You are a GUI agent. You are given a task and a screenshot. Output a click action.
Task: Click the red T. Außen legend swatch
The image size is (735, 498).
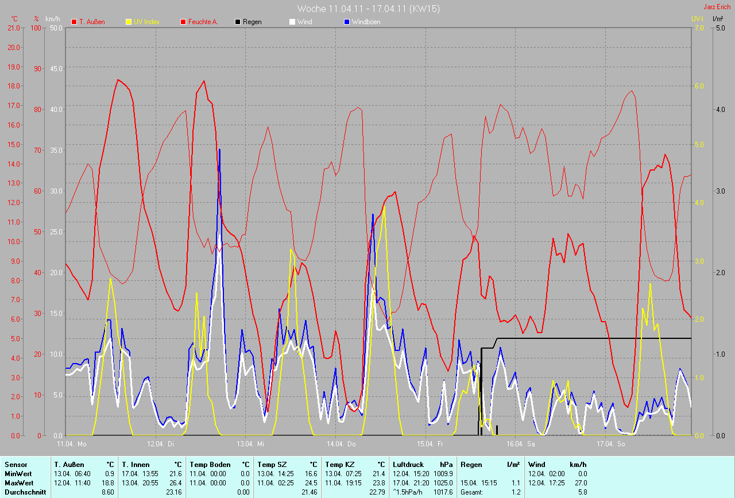click(x=74, y=22)
